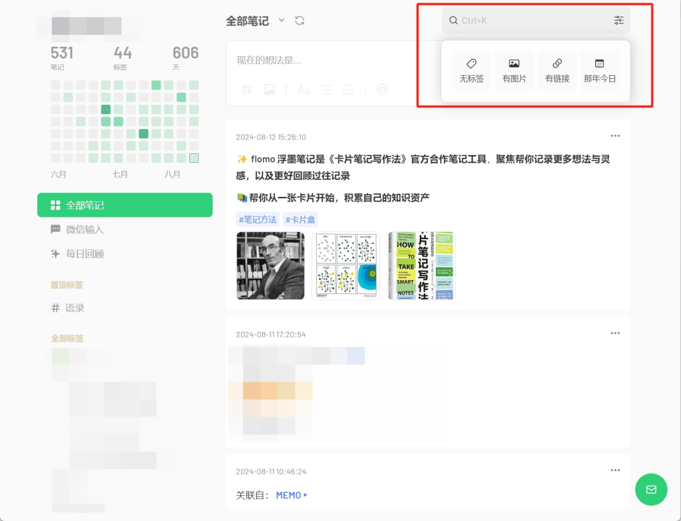This screenshot has height=521, width=681.
Task: Open more options for the 2024-08-11 17:20:54 note
Action: [615, 333]
